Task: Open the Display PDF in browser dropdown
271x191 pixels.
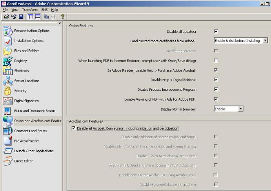Action: (241, 109)
